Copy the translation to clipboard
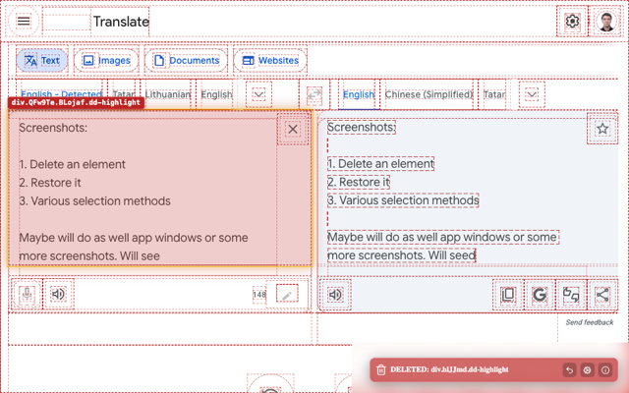 (x=508, y=295)
